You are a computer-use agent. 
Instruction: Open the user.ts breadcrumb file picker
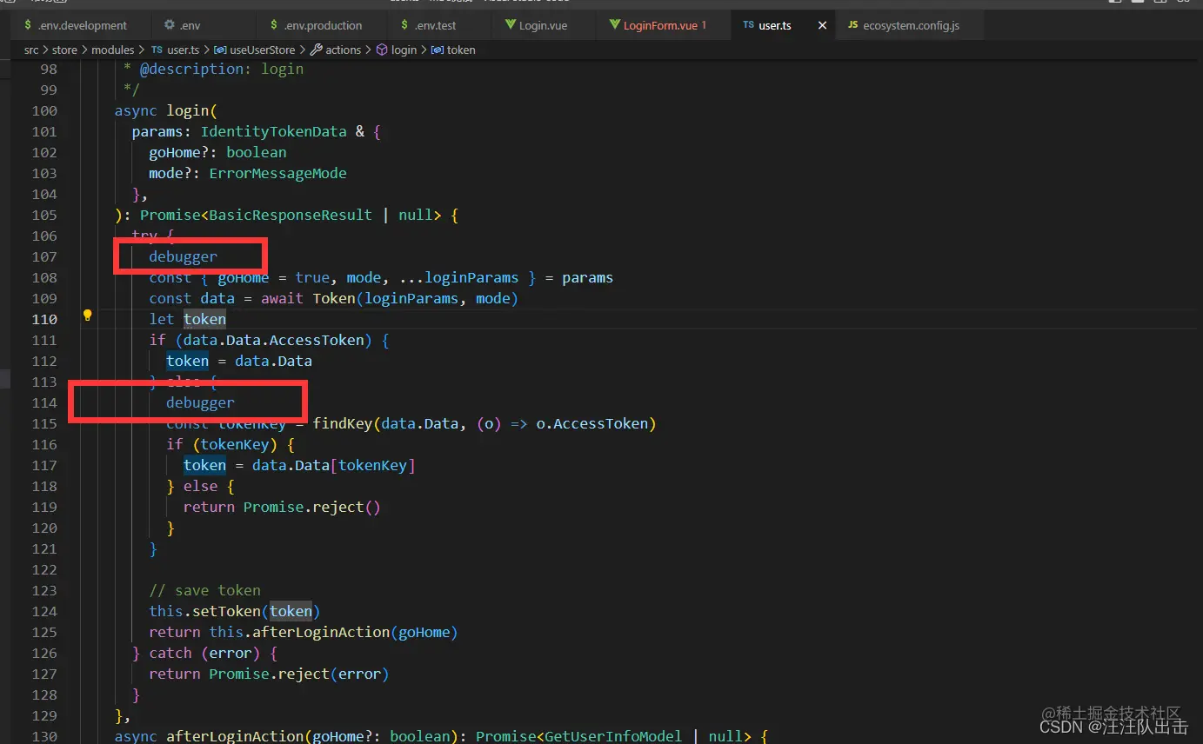point(176,50)
